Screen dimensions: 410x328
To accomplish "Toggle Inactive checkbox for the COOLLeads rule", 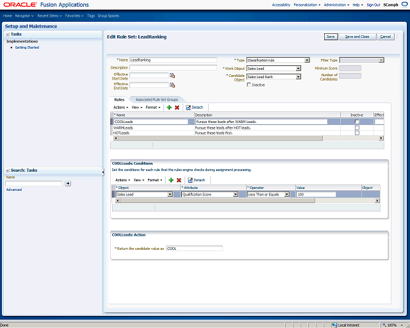I will click(357, 122).
